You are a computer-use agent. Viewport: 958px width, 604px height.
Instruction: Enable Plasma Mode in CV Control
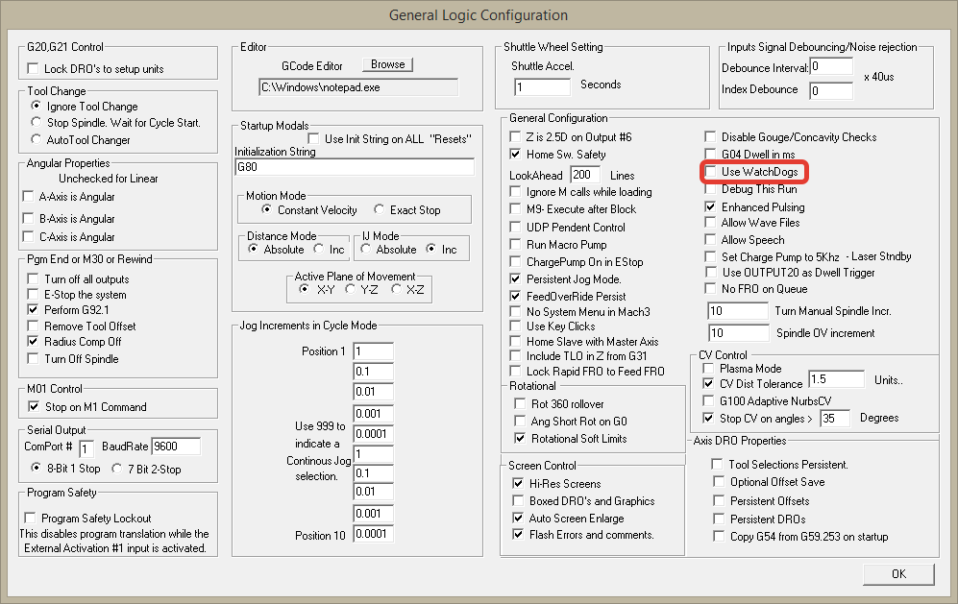(708, 368)
